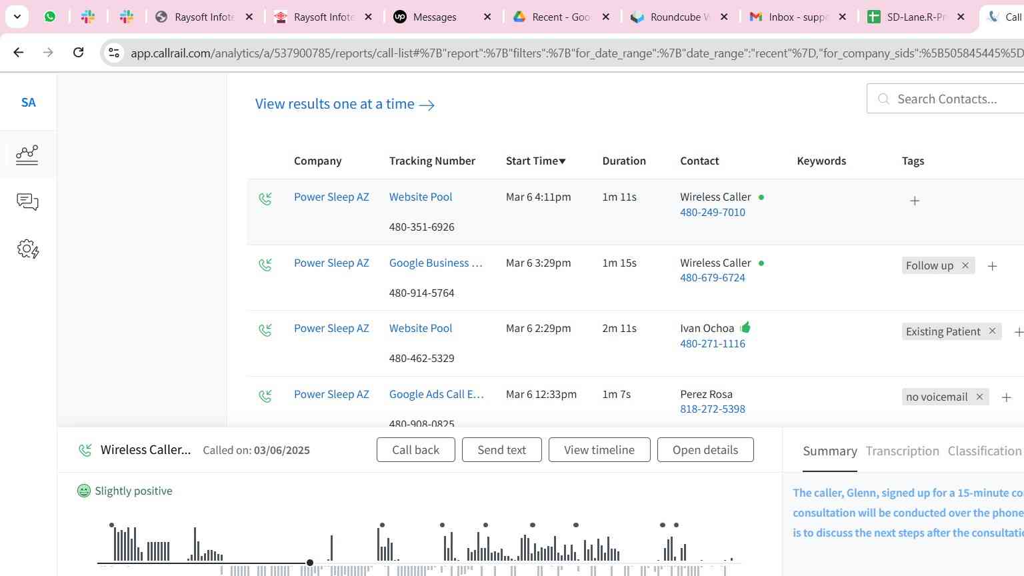Select the Classification tab
The width and height of the screenshot is (1024, 576).
click(x=985, y=451)
